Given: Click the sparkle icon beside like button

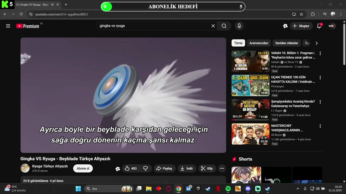Looking at the screenshot, I should point(118,169).
